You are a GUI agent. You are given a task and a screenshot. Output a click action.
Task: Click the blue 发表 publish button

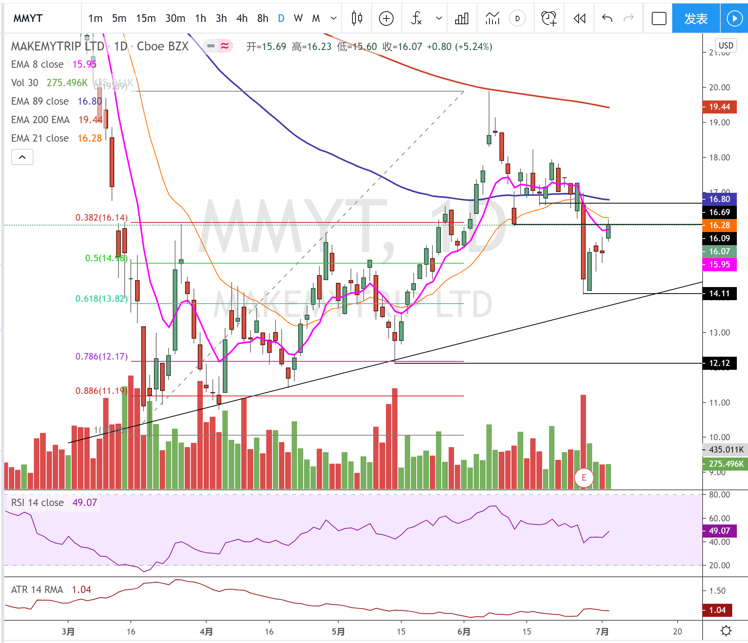pos(696,18)
